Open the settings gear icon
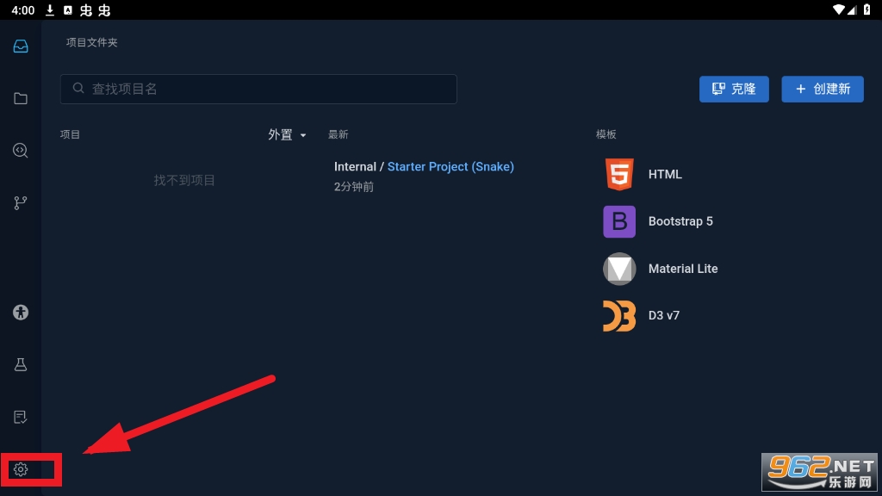The width and height of the screenshot is (882, 496). (21, 469)
